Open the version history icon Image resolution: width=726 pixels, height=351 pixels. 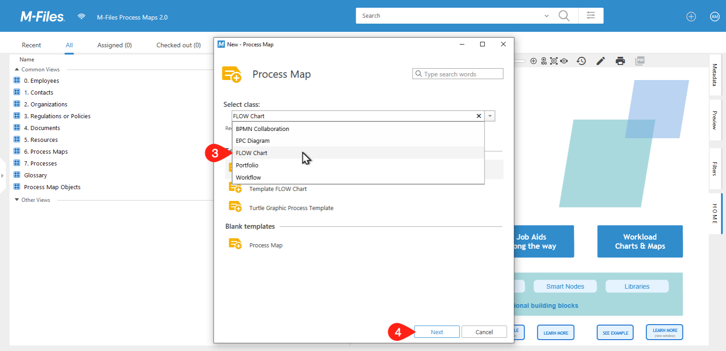click(x=581, y=61)
